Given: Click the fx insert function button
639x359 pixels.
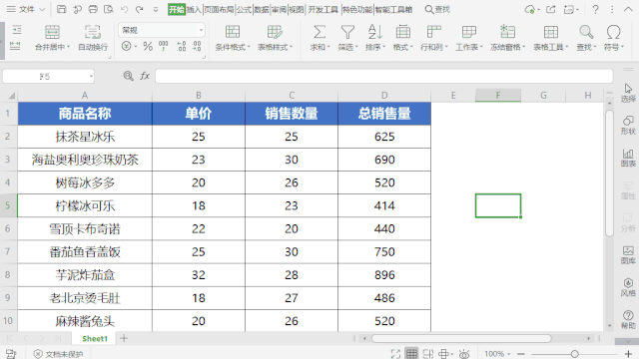Looking at the screenshot, I should (145, 76).
